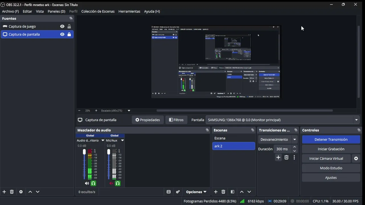Select the ark 2 scene
Image resolution: width=365 pixels, height=205 pixels.
pos(234,146)
